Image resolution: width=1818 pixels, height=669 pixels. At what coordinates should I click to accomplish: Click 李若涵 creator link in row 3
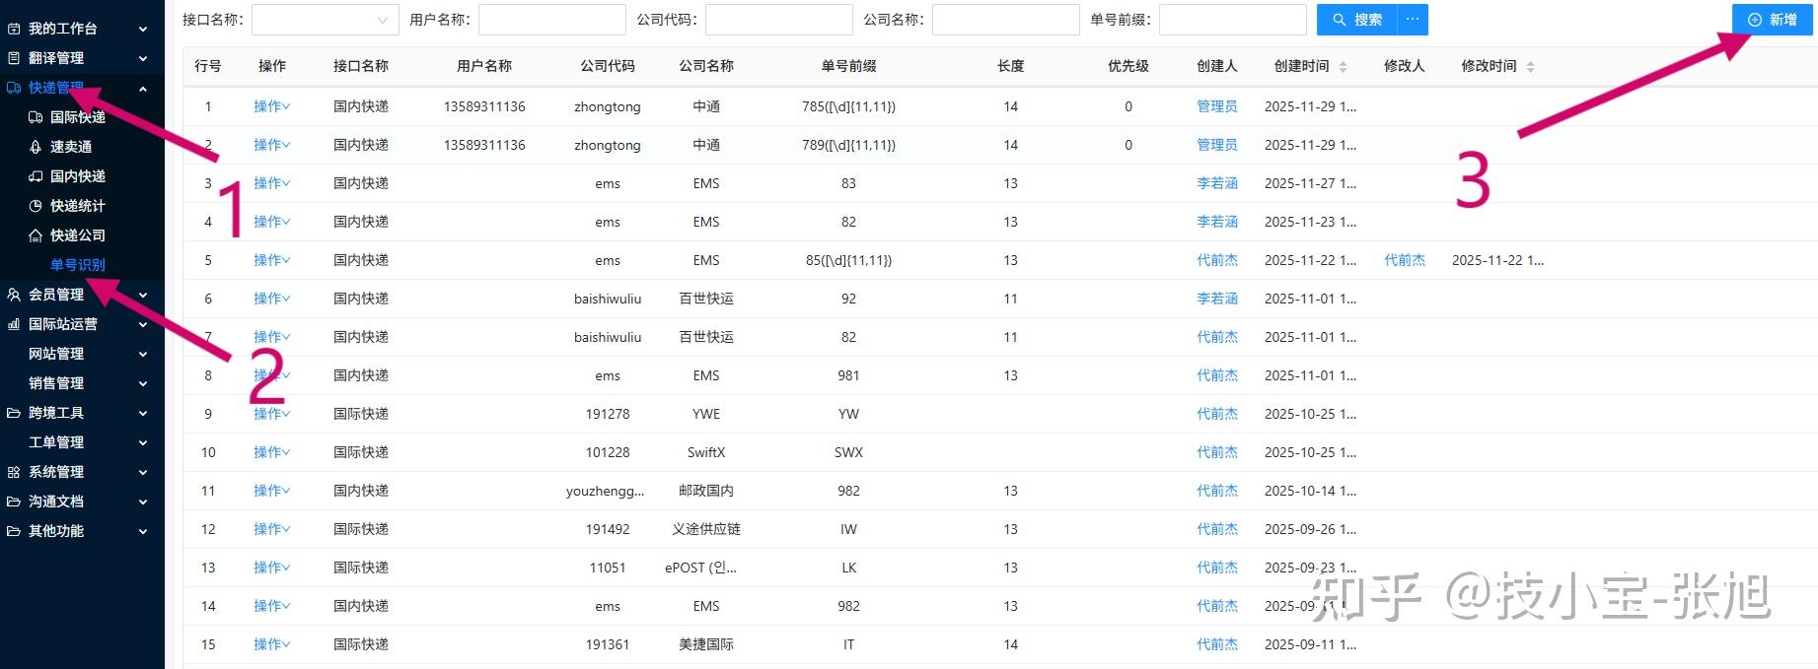1217,183
